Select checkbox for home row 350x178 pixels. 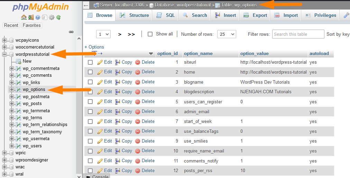[x=90, y=72]
